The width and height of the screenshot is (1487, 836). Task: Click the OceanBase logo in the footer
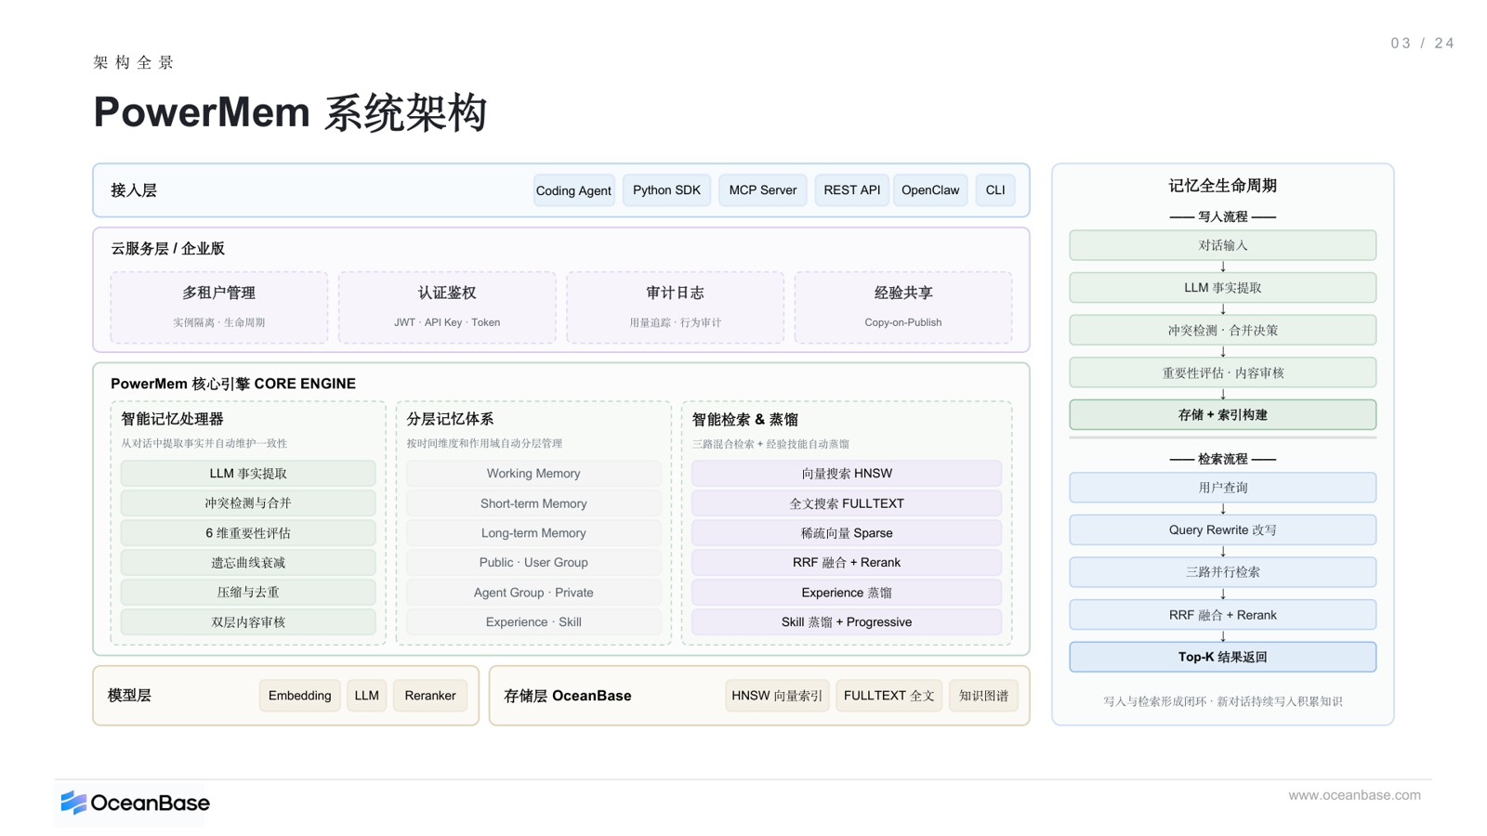pyautogui.click(x=135, y=803)
